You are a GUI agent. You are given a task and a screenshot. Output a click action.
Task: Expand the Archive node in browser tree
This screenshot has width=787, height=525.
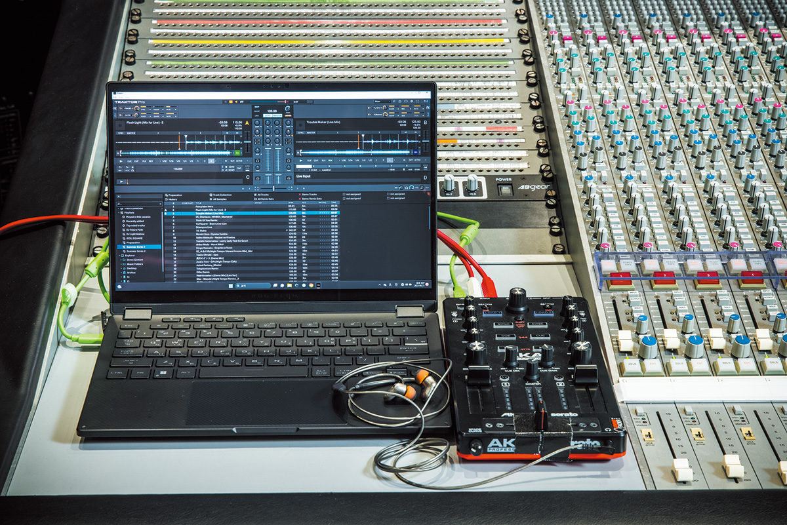click(x=121, y=273)
